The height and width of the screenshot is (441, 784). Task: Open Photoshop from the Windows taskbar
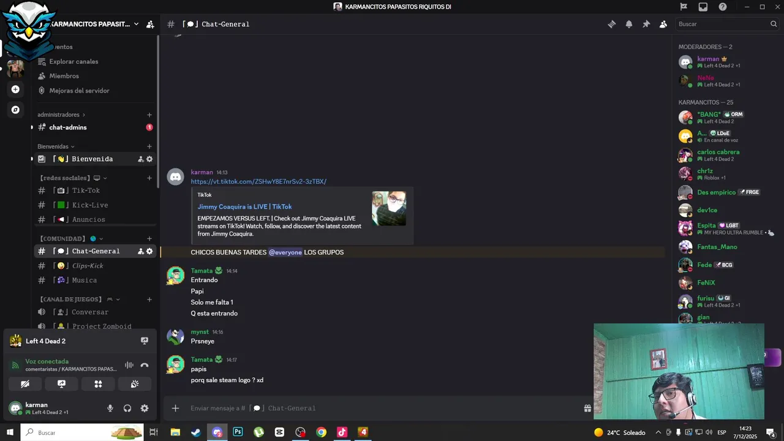coord(238,432)
